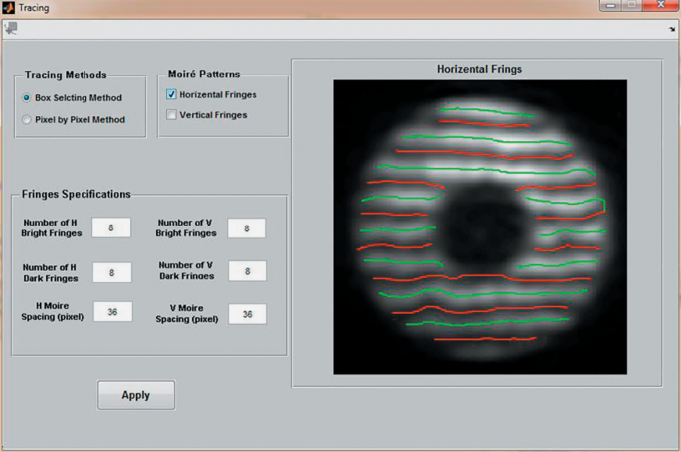
Task: Select the V Moire Spacing input box
Action: (247, 314)
